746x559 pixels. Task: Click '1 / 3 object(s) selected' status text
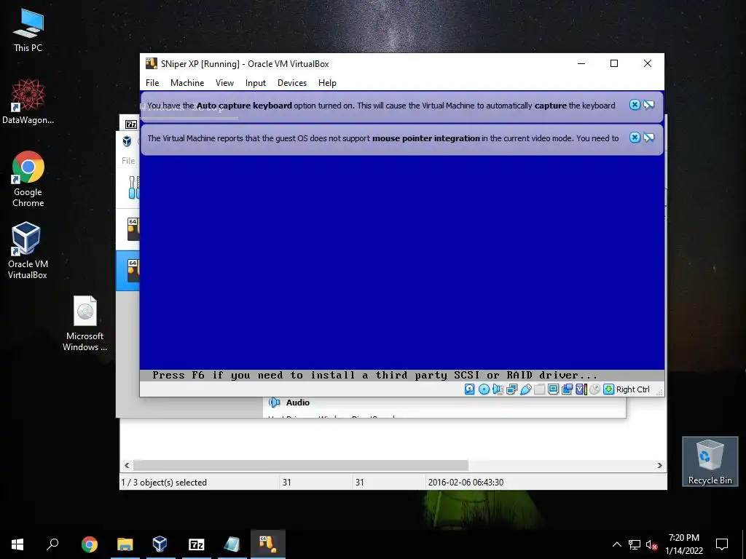click(x=164, y=483)
